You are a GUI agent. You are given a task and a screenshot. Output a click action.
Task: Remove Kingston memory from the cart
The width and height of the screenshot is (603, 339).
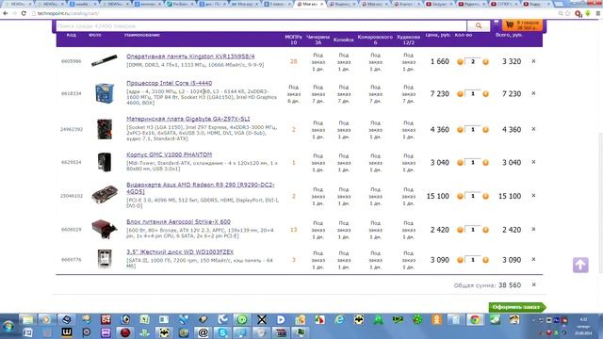coord(533,61)
